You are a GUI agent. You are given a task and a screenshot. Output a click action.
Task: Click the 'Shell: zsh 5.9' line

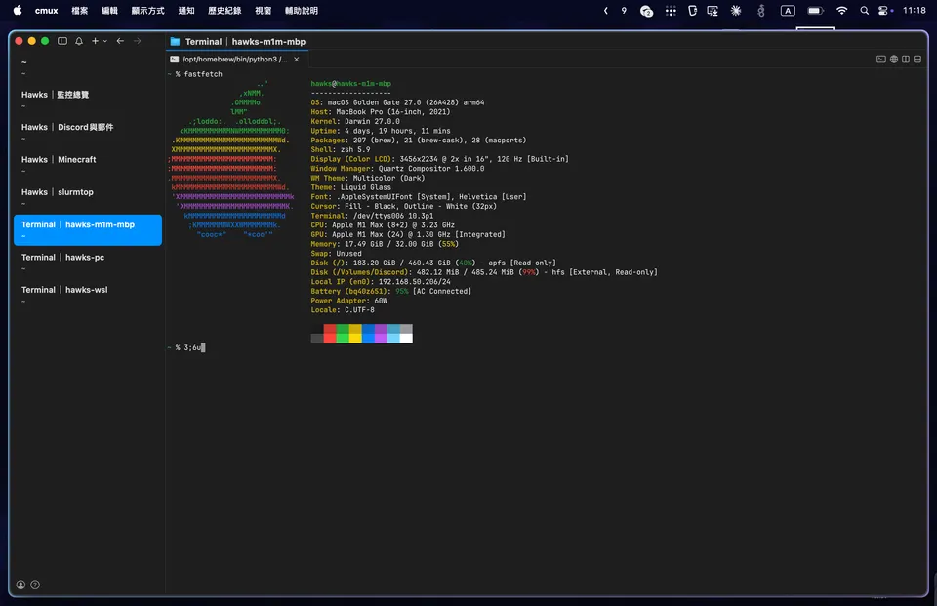[x=340, y=150]
